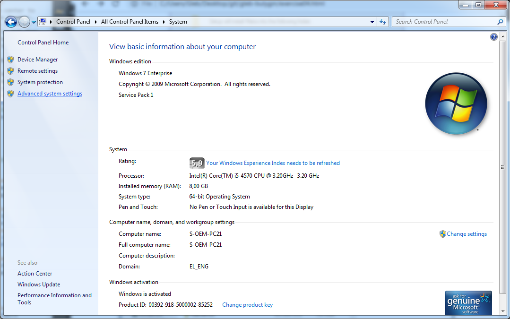
Task: Minimize the System window
Action: (466, 5)
